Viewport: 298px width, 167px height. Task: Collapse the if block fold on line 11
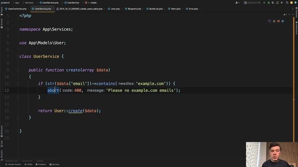18,83
